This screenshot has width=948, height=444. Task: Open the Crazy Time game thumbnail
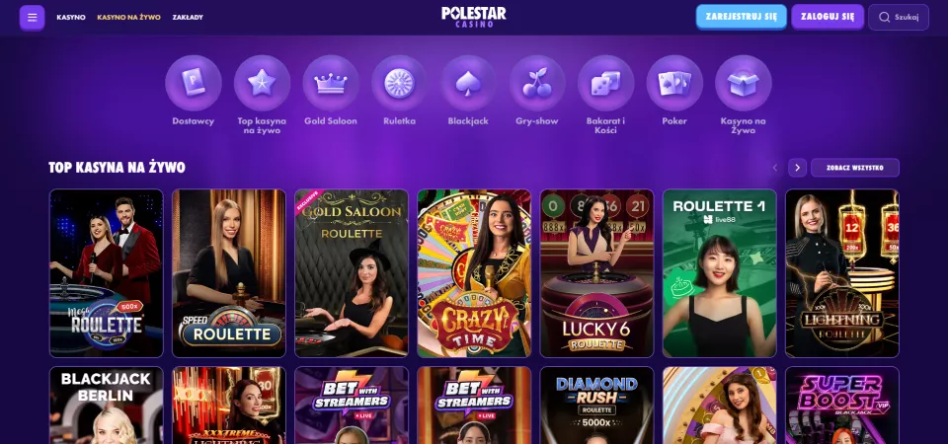pyautogui.click(x=474, y=273)
